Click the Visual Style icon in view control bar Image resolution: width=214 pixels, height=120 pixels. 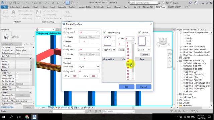(52, 108)
